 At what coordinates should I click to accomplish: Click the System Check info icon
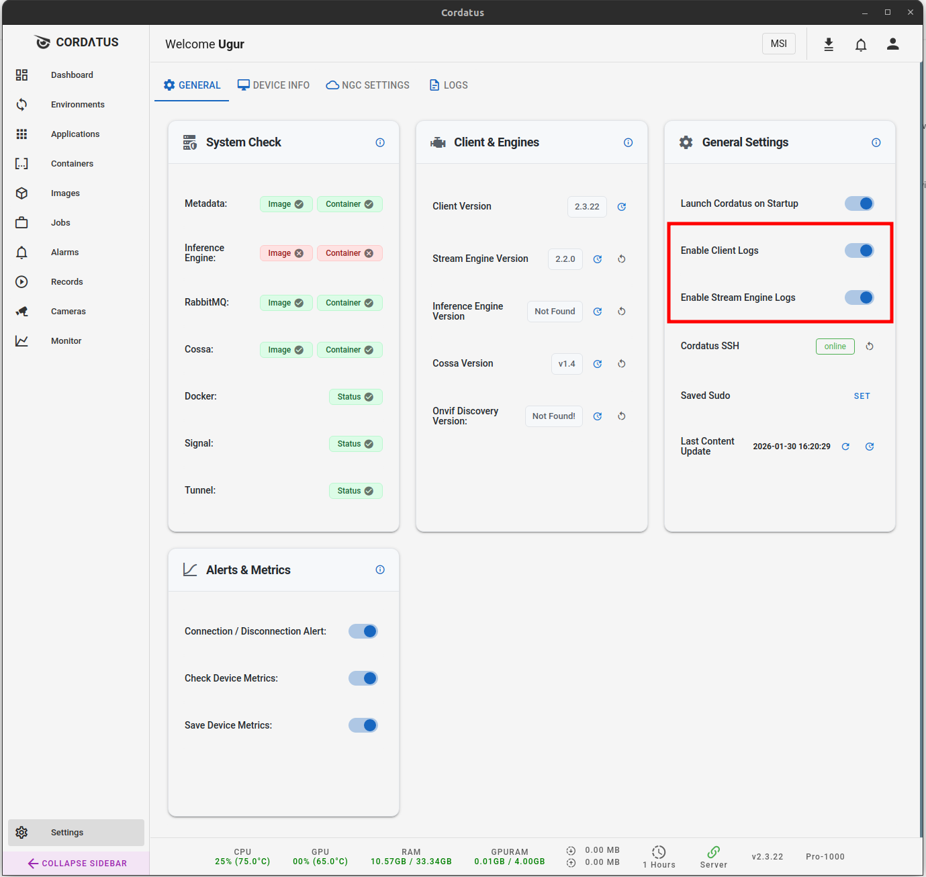(380, 142)
